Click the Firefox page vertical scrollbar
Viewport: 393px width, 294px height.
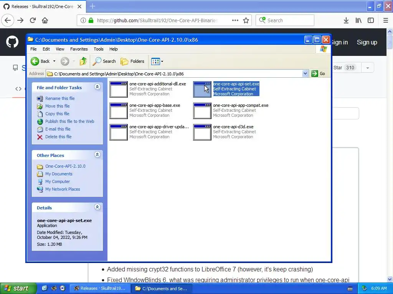coord(390,155)
